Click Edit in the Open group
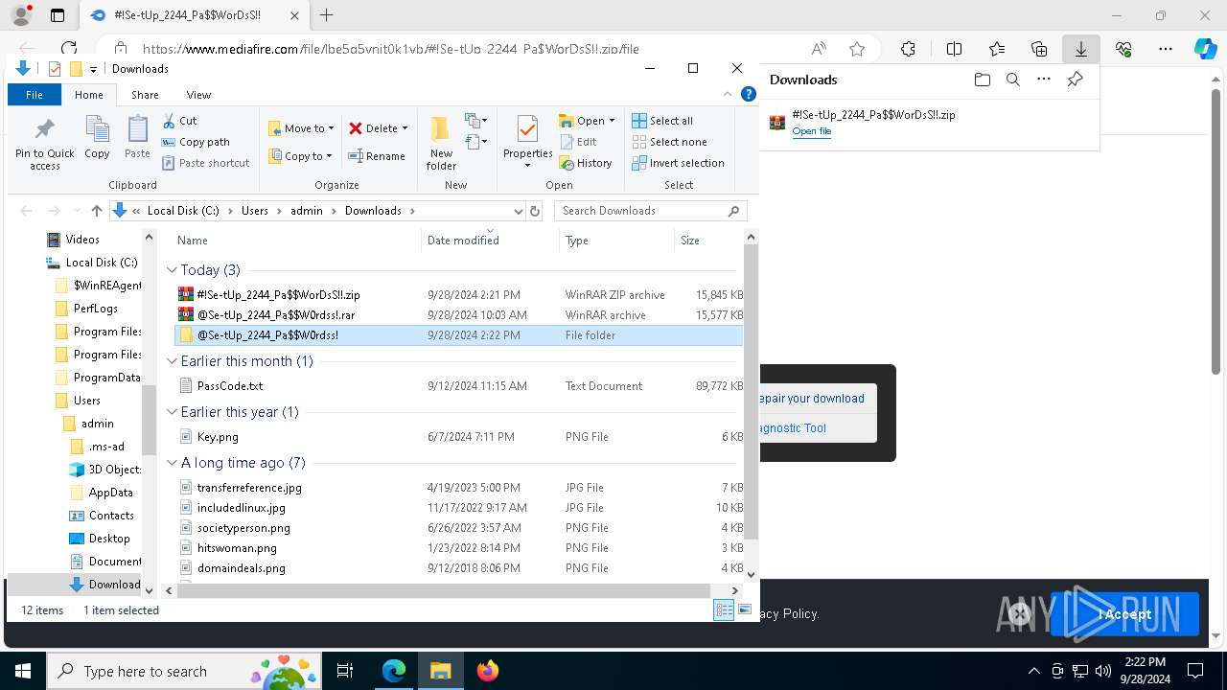The height and width of the screenshot is (690, 1227). pos(578,142)
